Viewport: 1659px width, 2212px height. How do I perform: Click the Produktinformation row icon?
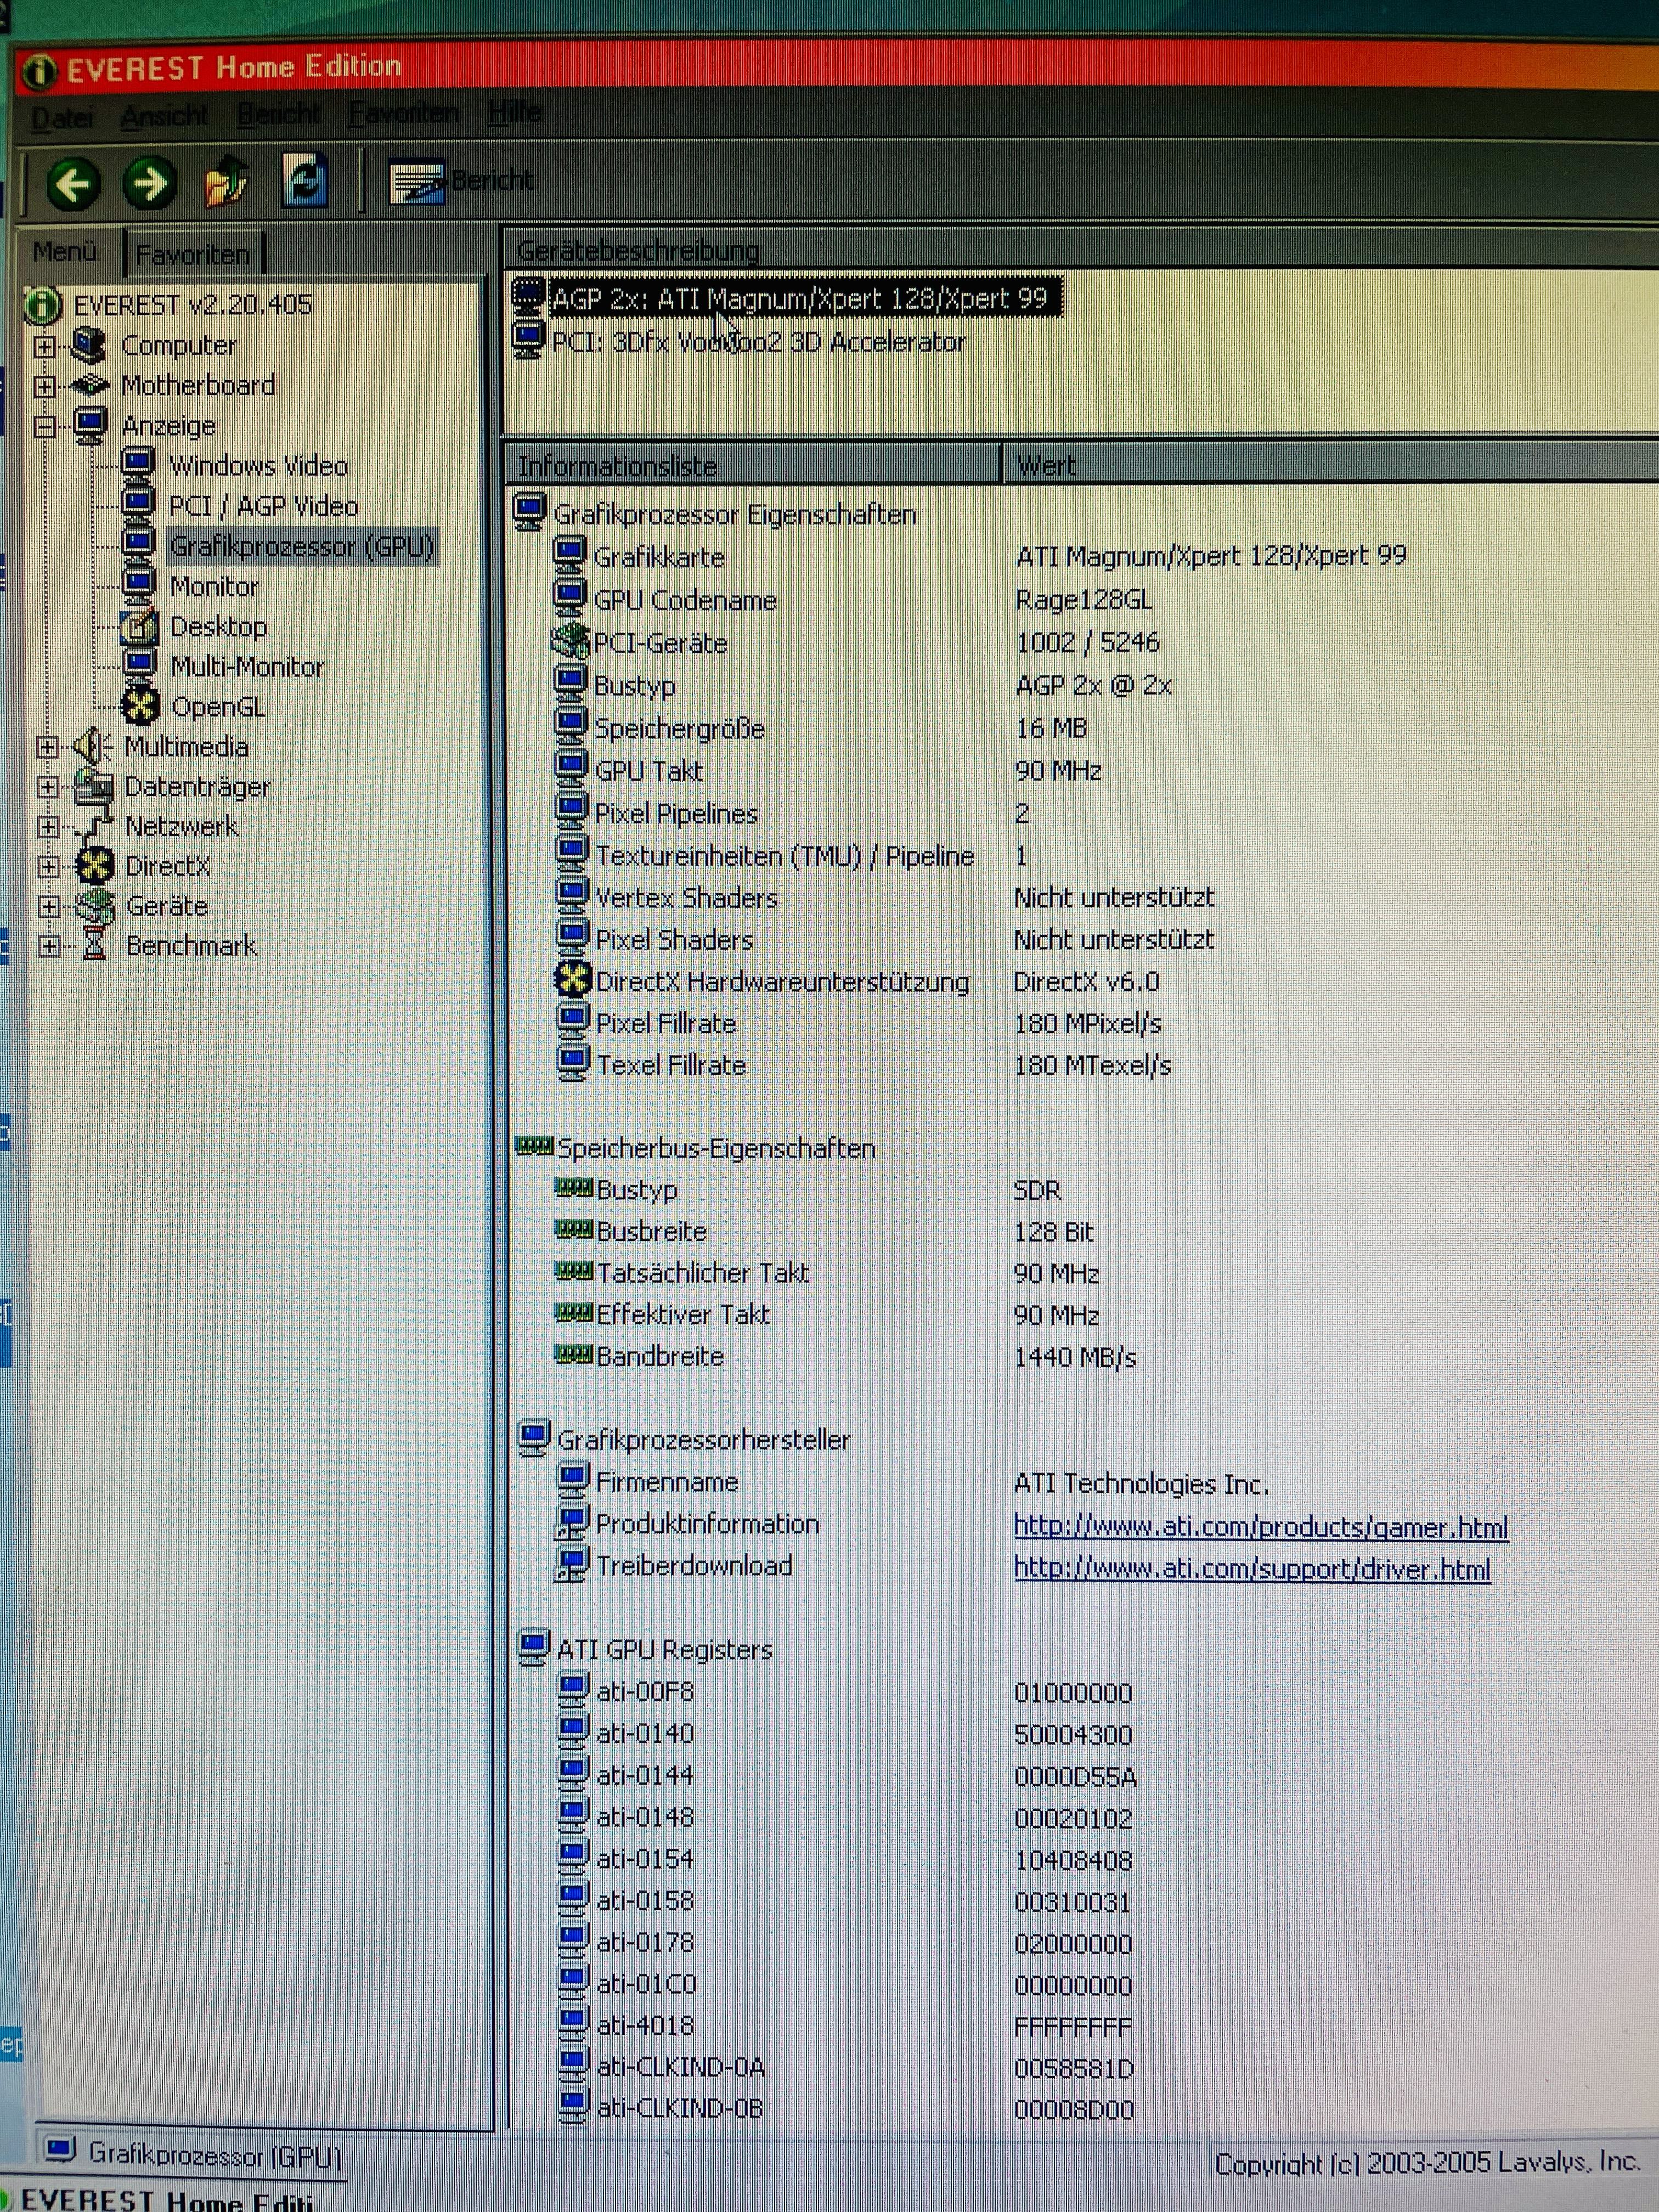(573, 1523)
